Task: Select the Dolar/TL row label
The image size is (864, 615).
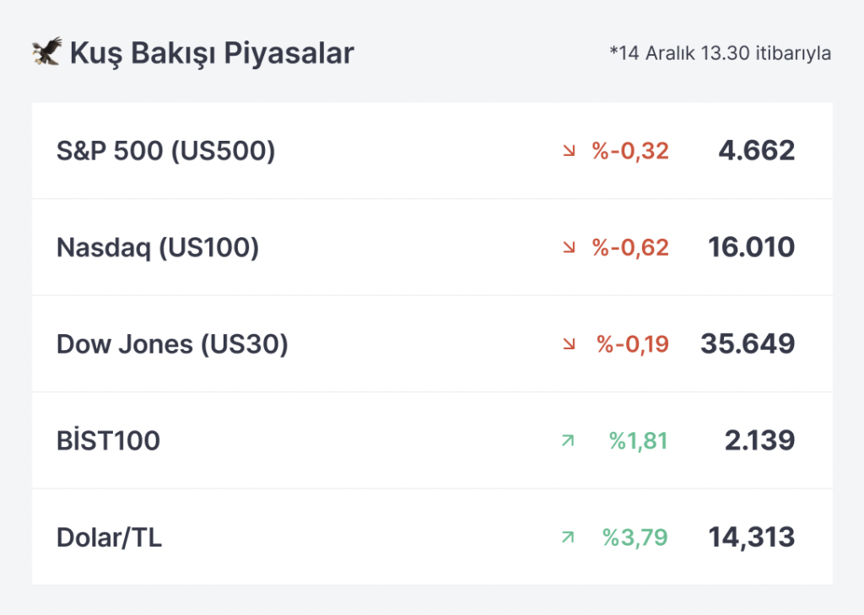Action: (x=109, y=537)
